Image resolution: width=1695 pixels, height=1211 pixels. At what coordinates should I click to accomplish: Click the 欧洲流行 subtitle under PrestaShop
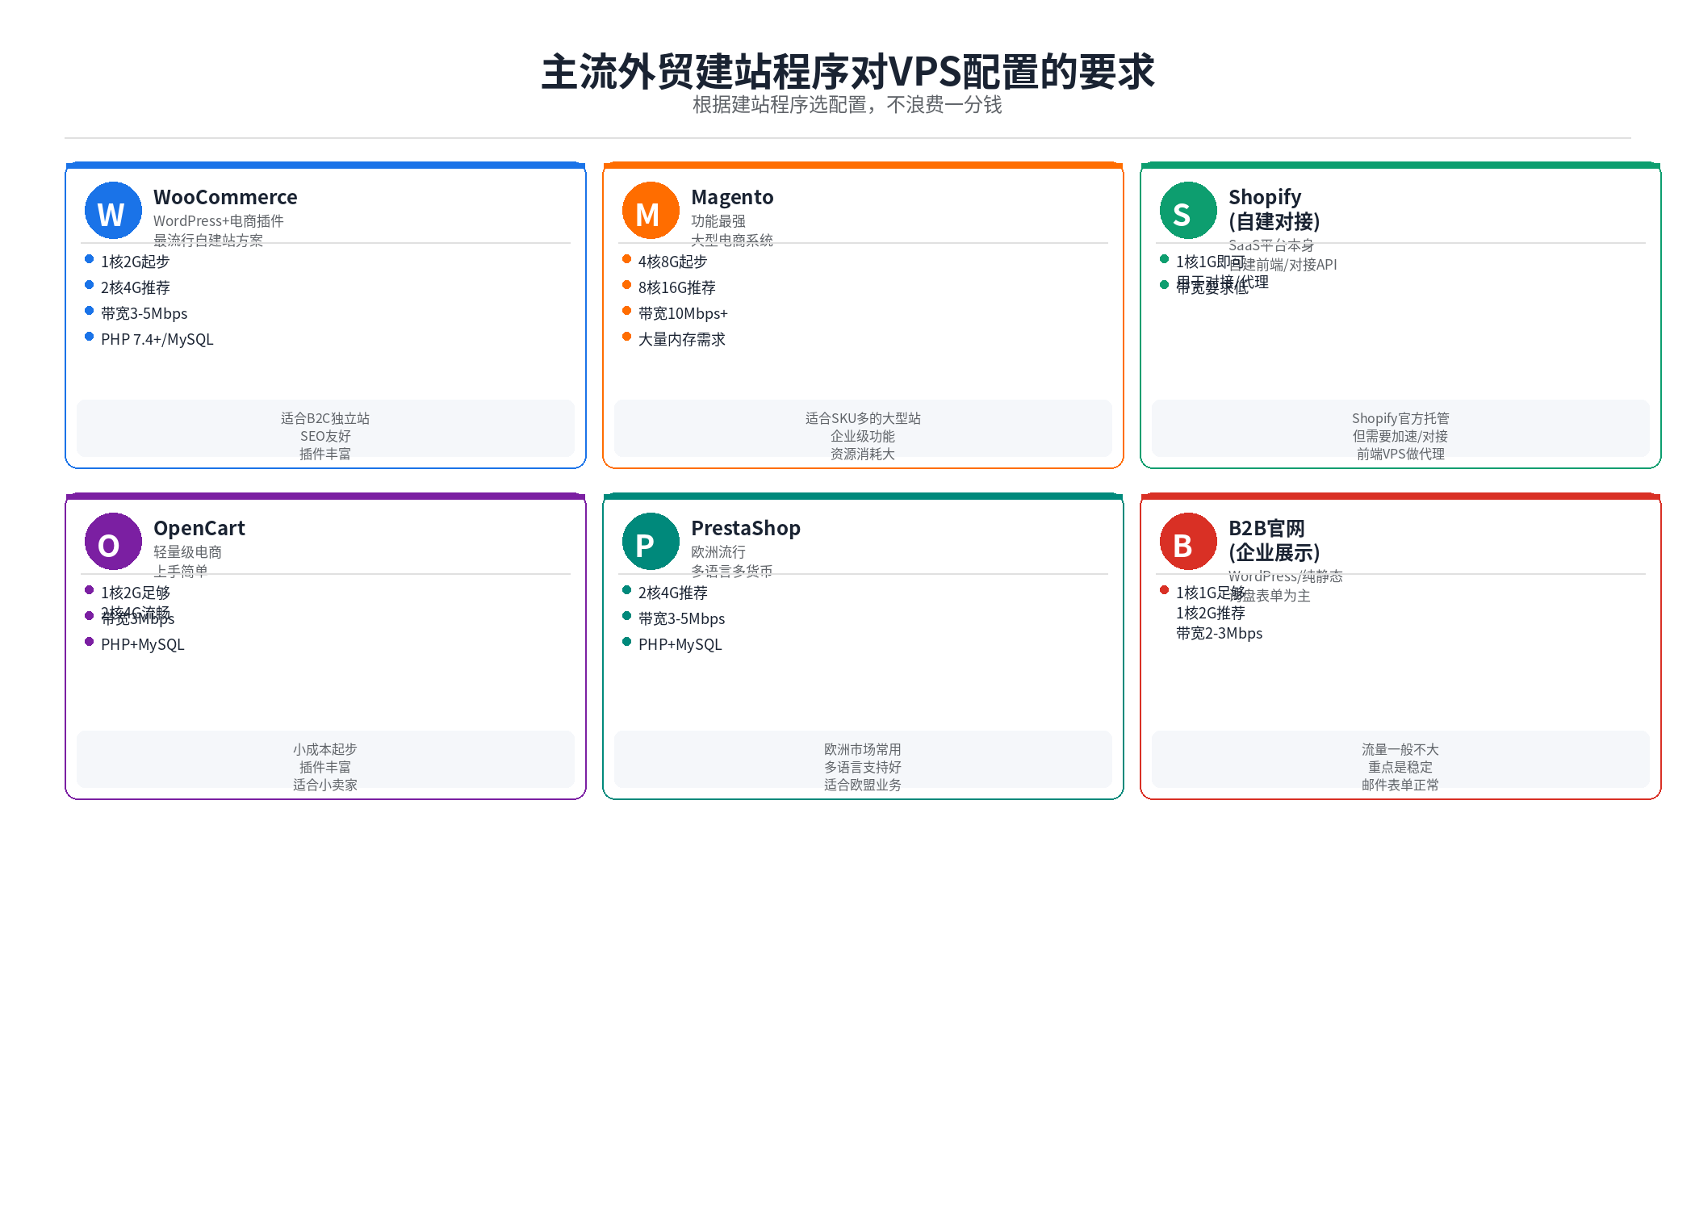point(718,551)
